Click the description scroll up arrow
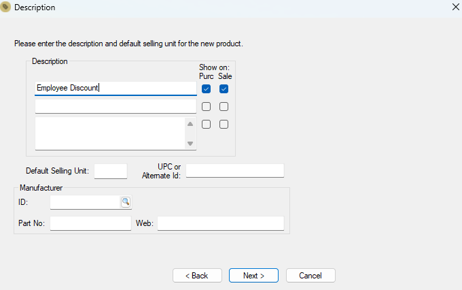462x290 pixels. point(190,124)
